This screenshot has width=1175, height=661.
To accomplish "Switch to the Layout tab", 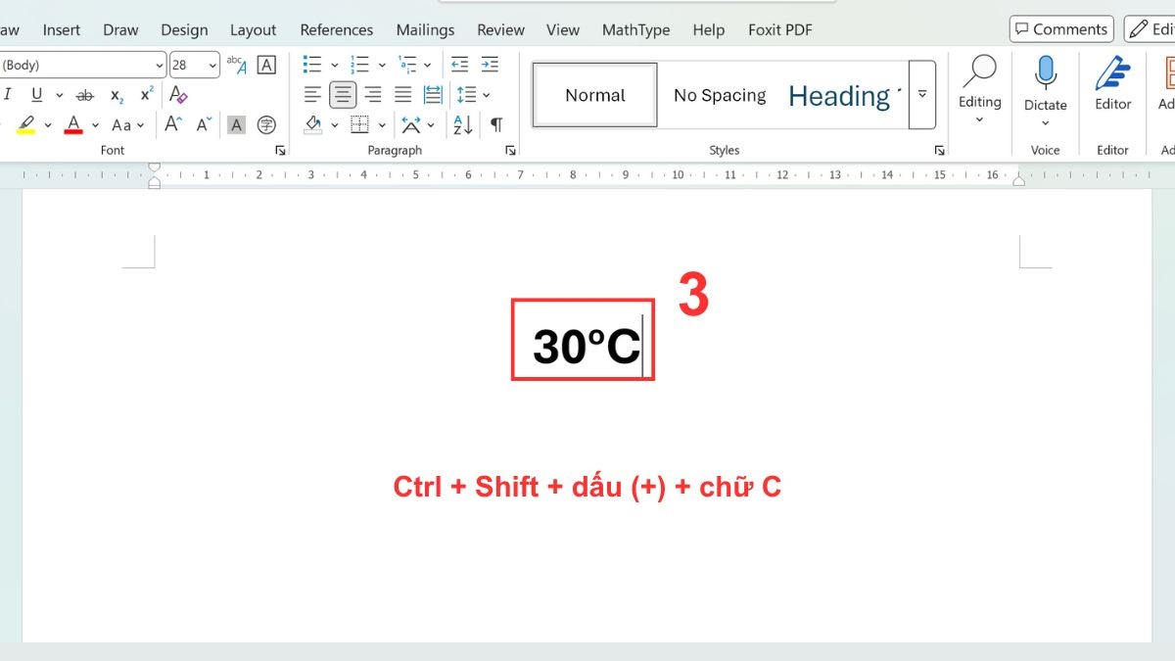I will point(253,29).
